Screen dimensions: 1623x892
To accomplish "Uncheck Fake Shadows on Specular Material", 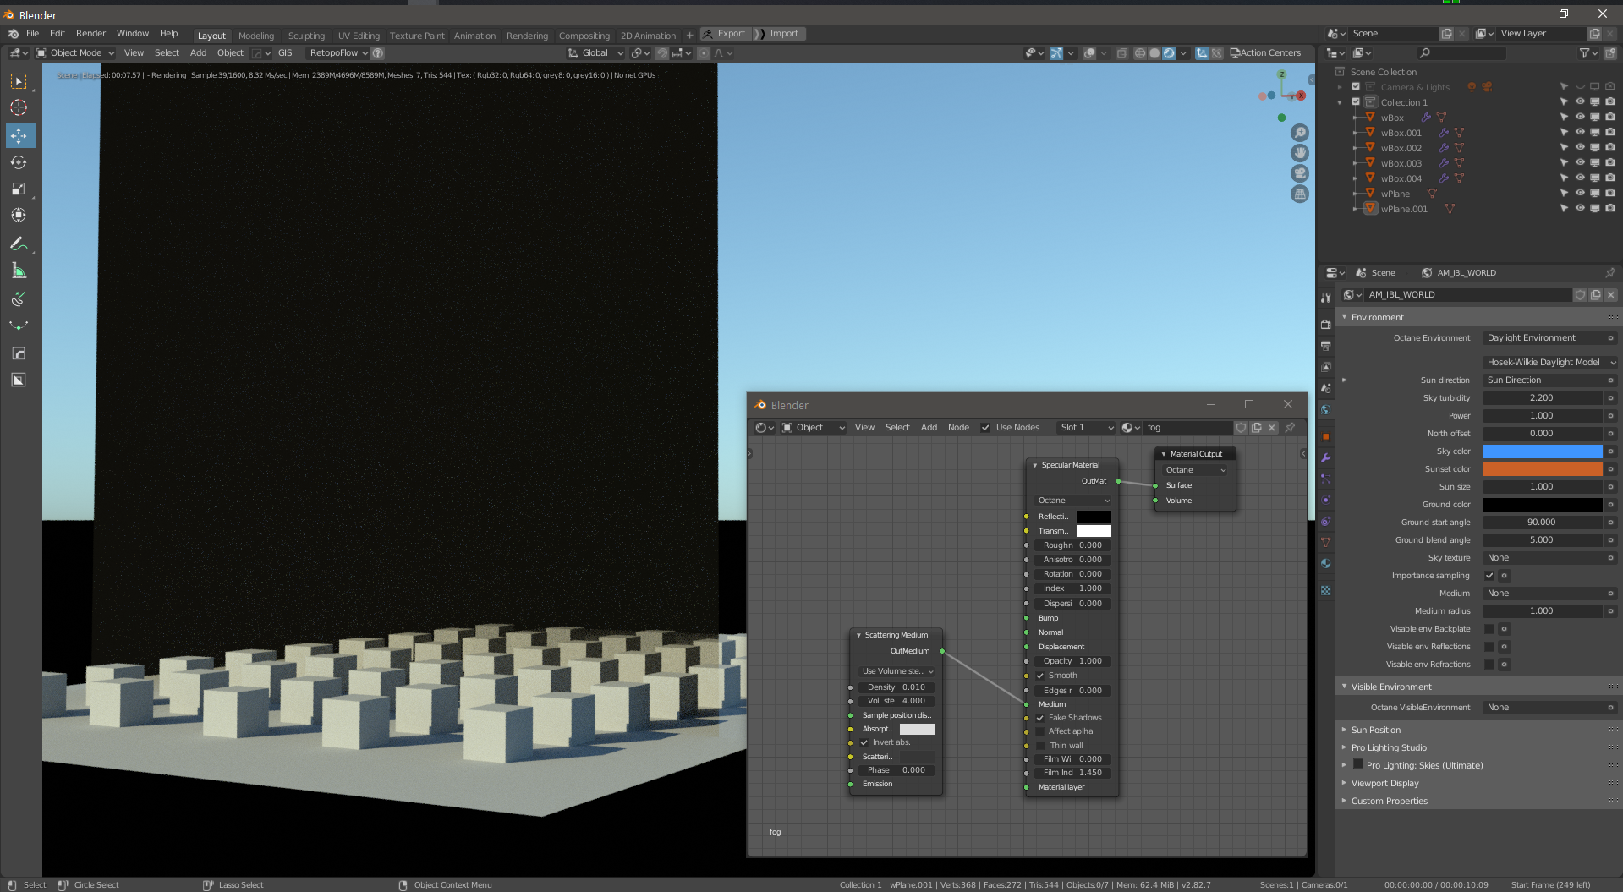I will 1040,718.
